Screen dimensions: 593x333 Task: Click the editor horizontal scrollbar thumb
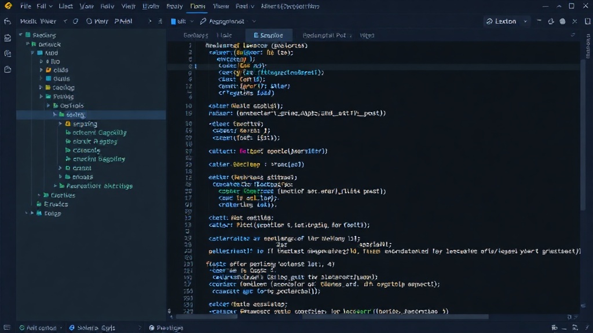[395, 317]
